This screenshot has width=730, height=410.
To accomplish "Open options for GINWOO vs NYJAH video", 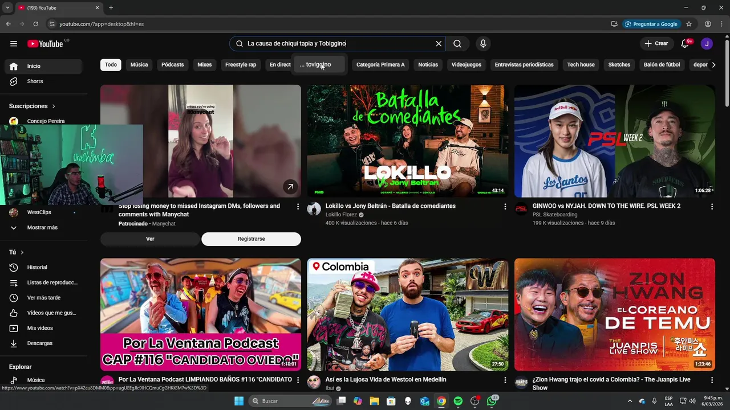I will point(712,207).
